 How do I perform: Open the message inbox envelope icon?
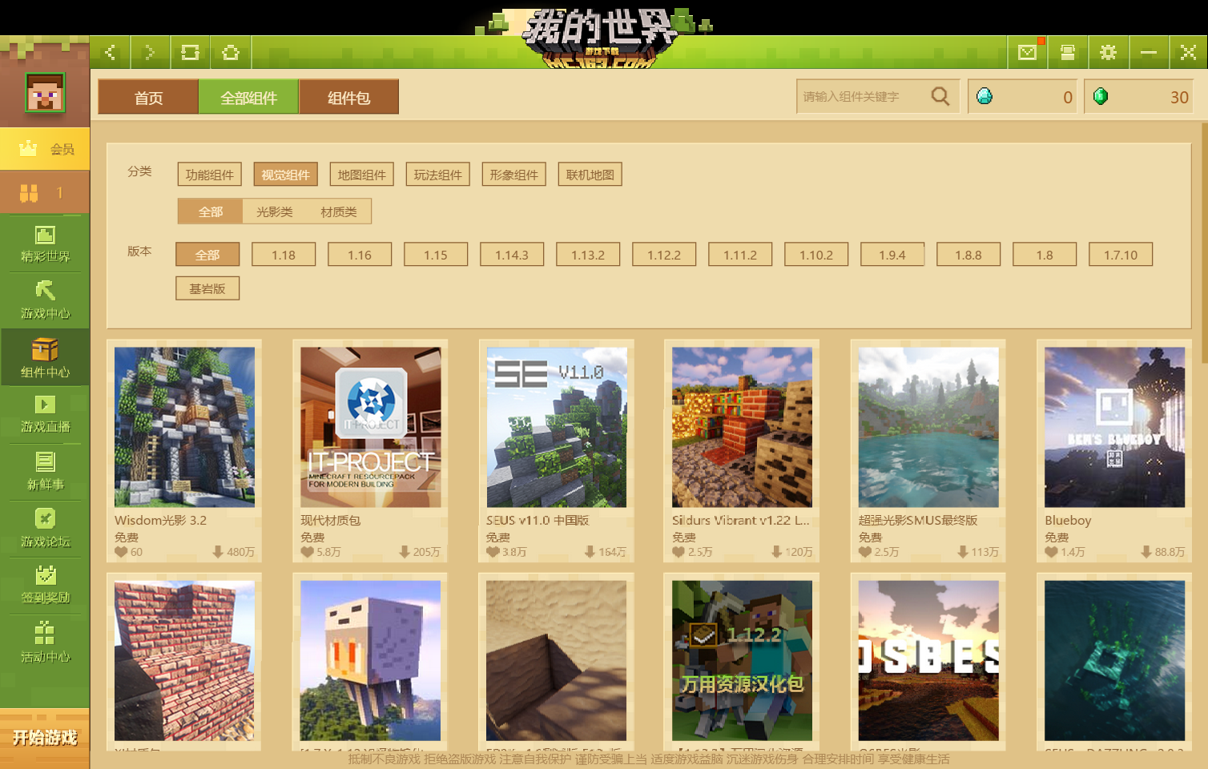[x=1026, y=52]
